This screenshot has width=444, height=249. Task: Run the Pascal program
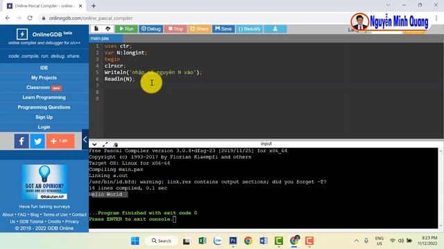point(126,29)
